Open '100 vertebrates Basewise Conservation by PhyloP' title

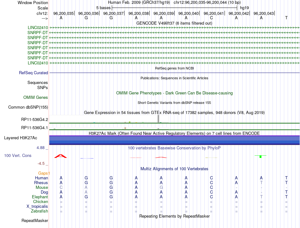coord(174,148)
